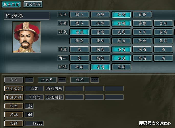The height and width of the screenshot is (128, 175).
Task: Switch to the 能力設定 tab
Action: [33, 4]
